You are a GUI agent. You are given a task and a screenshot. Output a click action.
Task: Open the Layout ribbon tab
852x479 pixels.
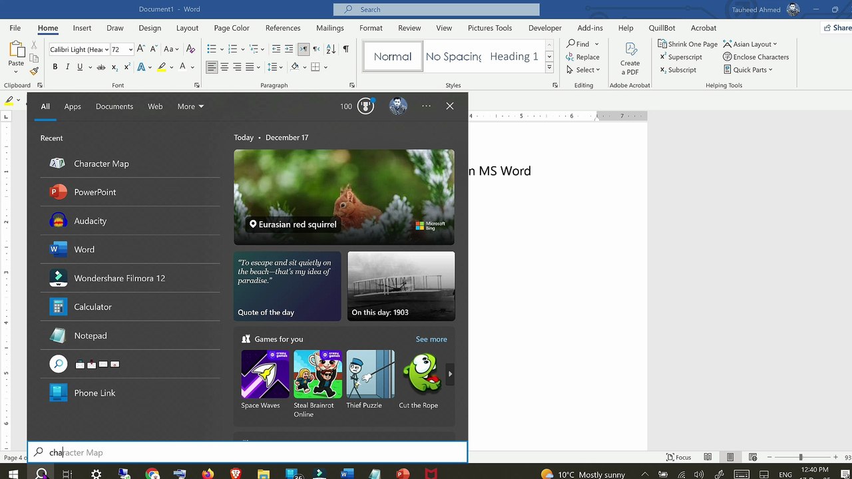(x=187, y=28)
